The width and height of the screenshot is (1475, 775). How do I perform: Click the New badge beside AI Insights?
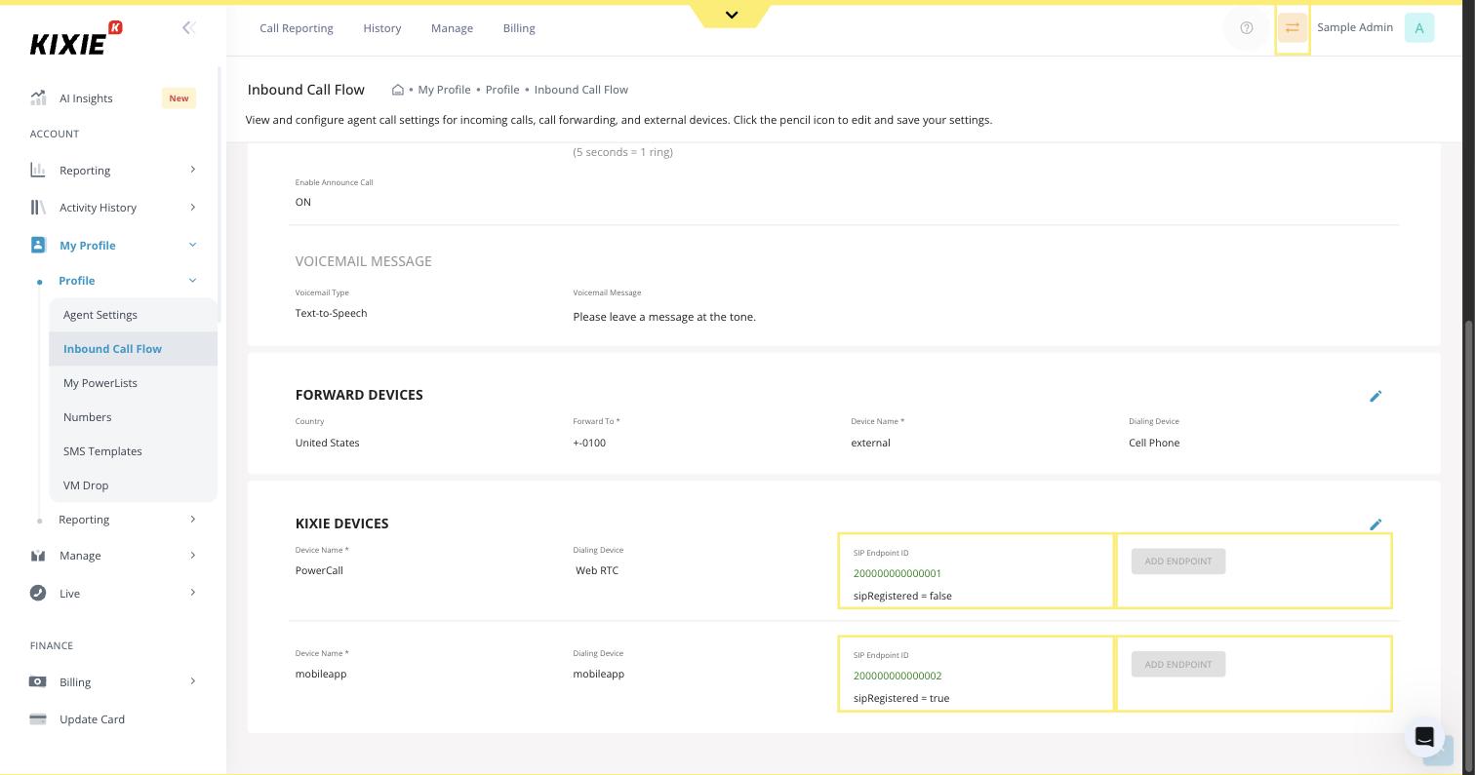[x=179, y=98]
